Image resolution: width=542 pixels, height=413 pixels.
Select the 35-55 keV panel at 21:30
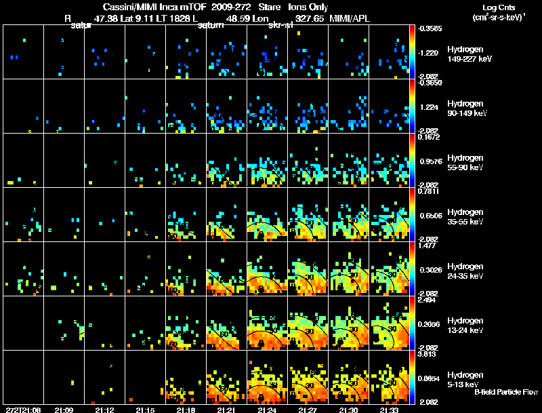[348, 214]
